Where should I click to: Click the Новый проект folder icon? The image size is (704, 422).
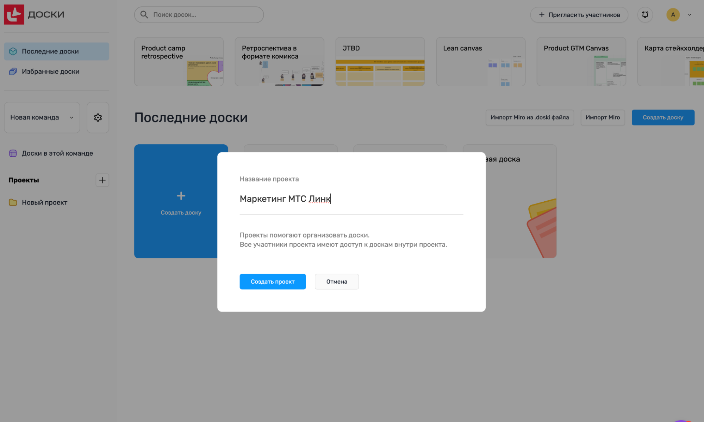pyautogui.click(x=13, y=202)
